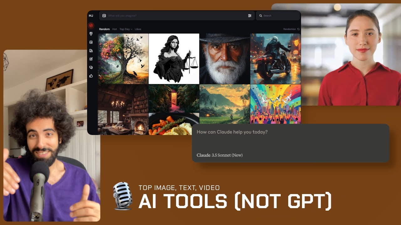The width and height of the screenshot is (401, 225).
Task: Click the Organize image icon in sidebar
Action: pyautogui.click(x=91, y=42)
